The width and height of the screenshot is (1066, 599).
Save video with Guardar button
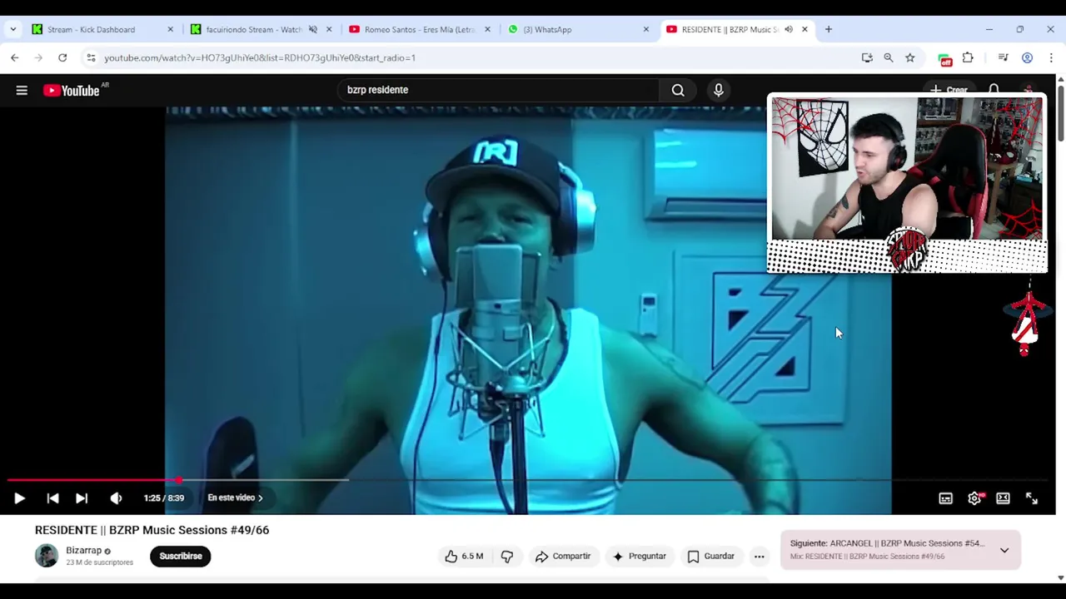(711, 556)
